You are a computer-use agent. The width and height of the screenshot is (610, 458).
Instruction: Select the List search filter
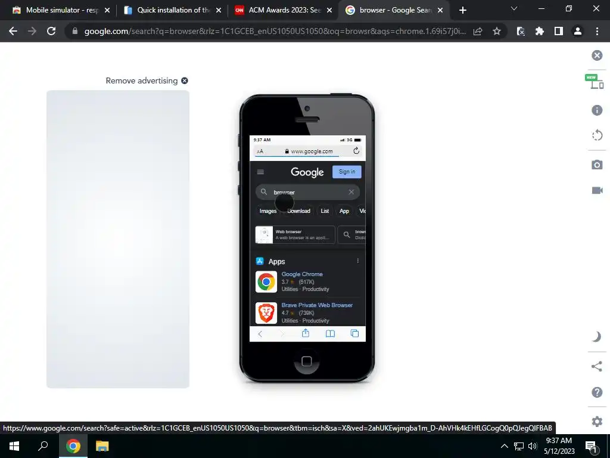pyautogui.click(x=325, y=211)
